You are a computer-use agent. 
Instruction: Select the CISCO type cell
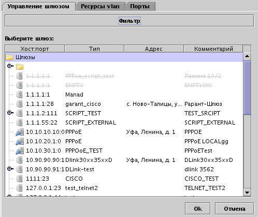(74, 179)
